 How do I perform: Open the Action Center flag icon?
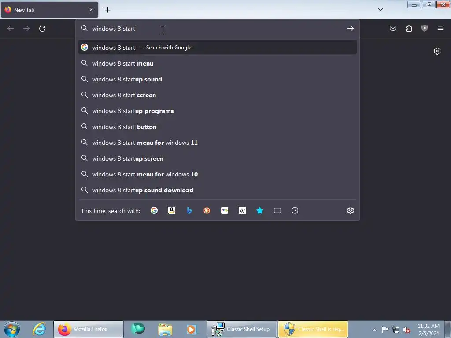[385, 329]
